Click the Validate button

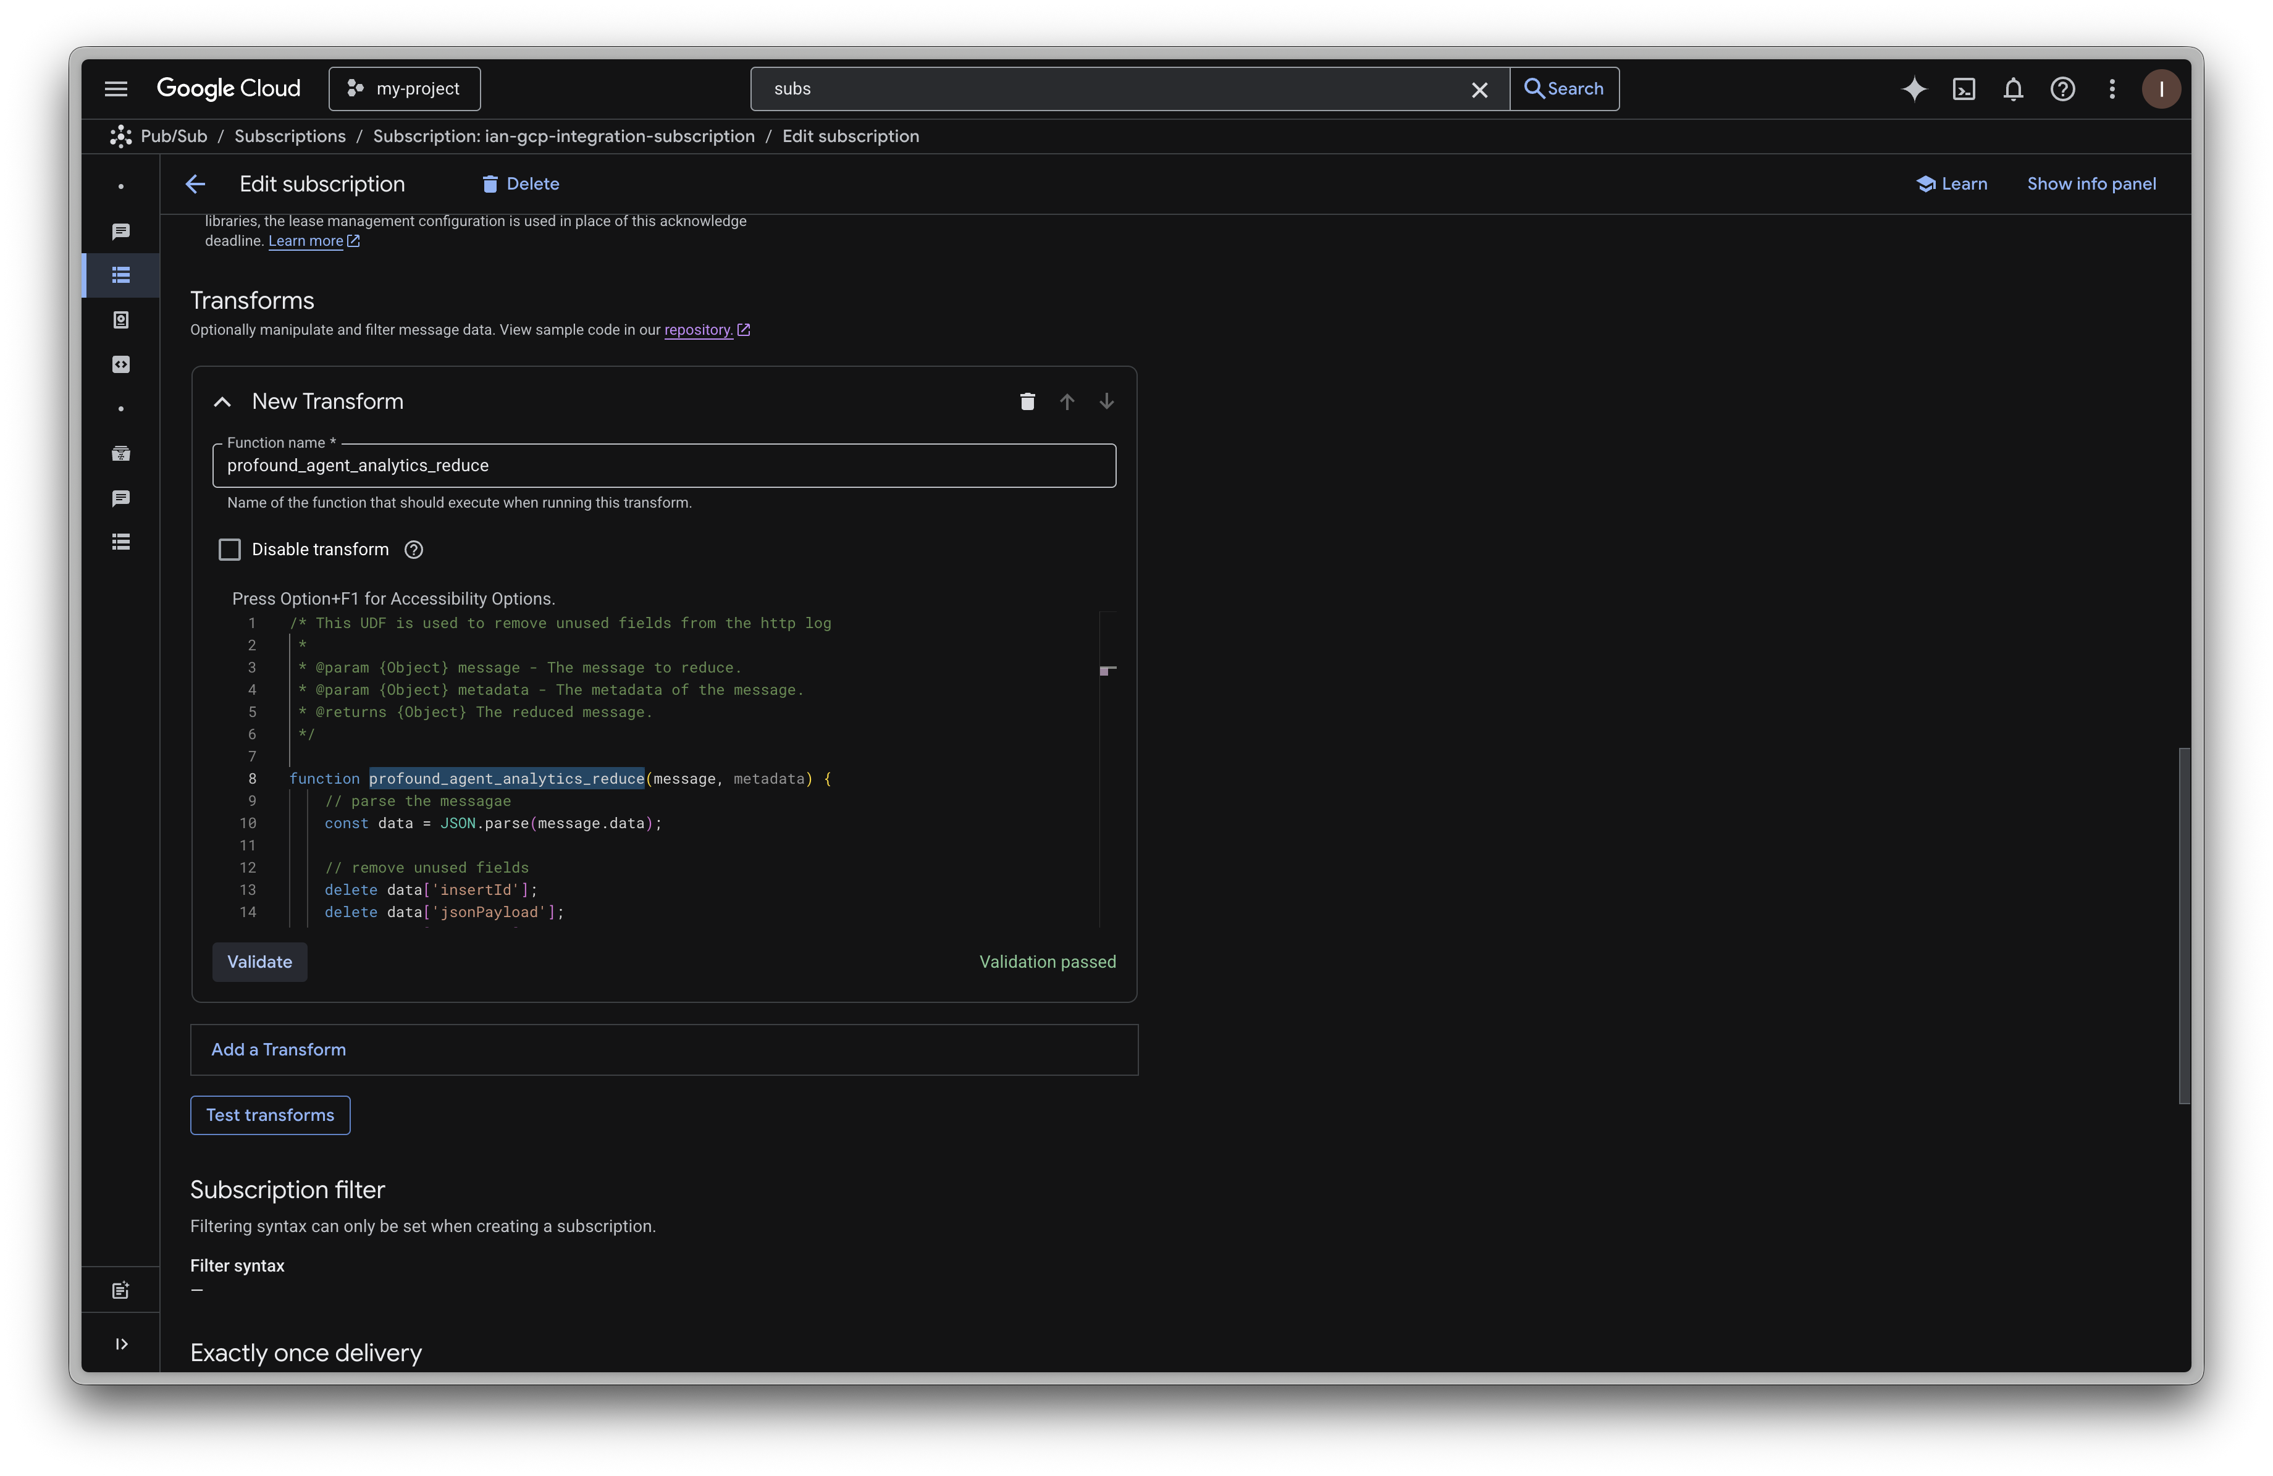tap(259, 962)
